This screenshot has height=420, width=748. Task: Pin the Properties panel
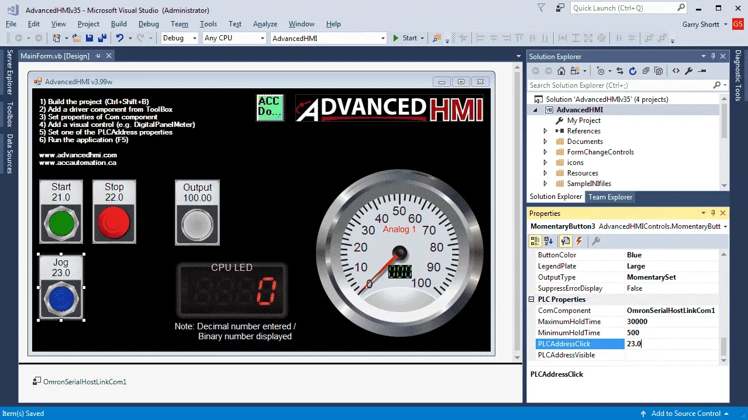click(713, 214)
